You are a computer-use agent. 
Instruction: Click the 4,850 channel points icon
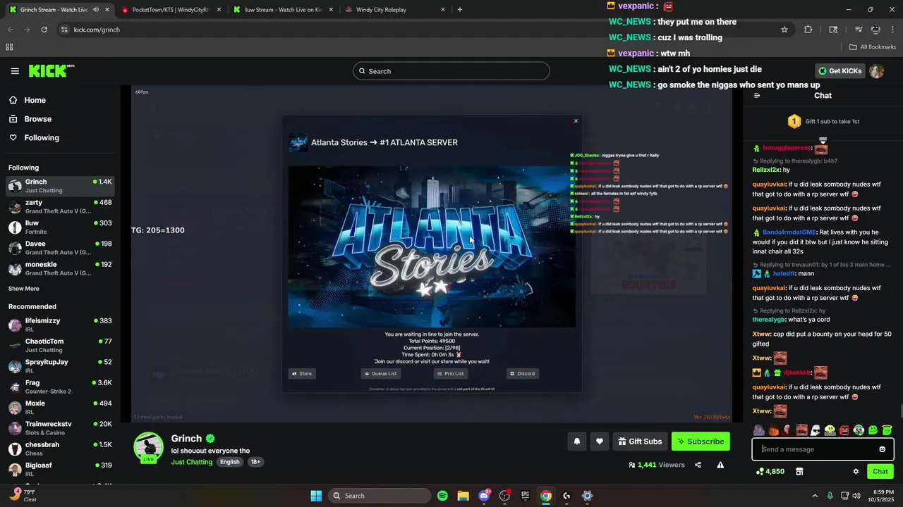pyautogui.click(x=770, y=471)
